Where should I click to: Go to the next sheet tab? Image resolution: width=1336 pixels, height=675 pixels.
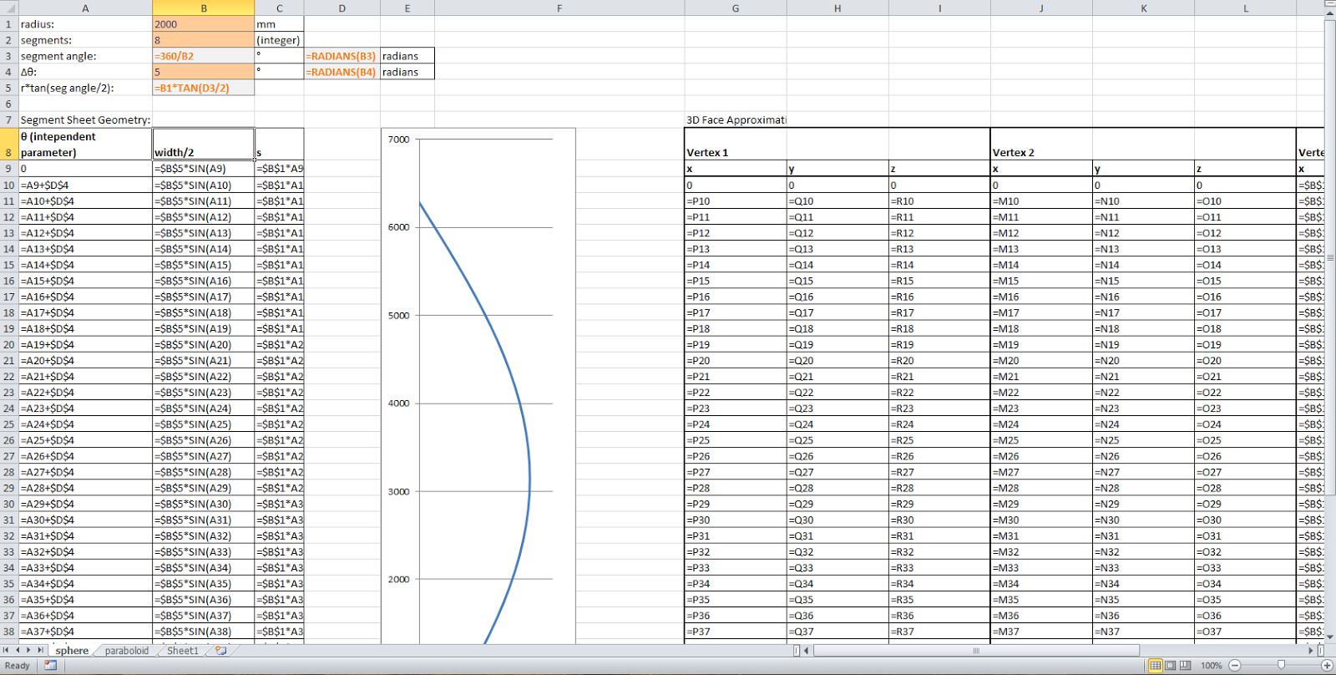pos(28,650)
